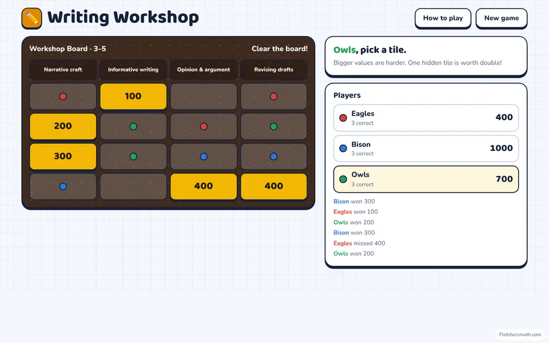Open the Fletchersmath.com link
Image resolution: width=549 pixels, height=343 pixels.
tap(520, 334)
